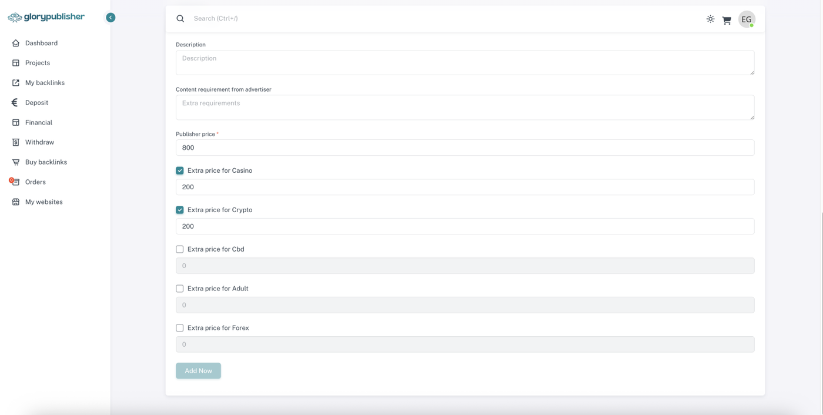This screenshot has width=823, height=415.
Task: Click the Buy backlinks cart icon
Action: click(x=16, y=162)
